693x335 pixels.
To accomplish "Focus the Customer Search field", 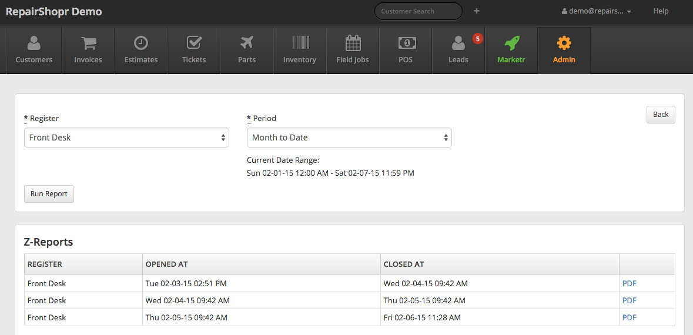I will point(418,11).
